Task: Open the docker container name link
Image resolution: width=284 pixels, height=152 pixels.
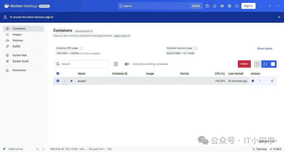Action: pos(82,81)
